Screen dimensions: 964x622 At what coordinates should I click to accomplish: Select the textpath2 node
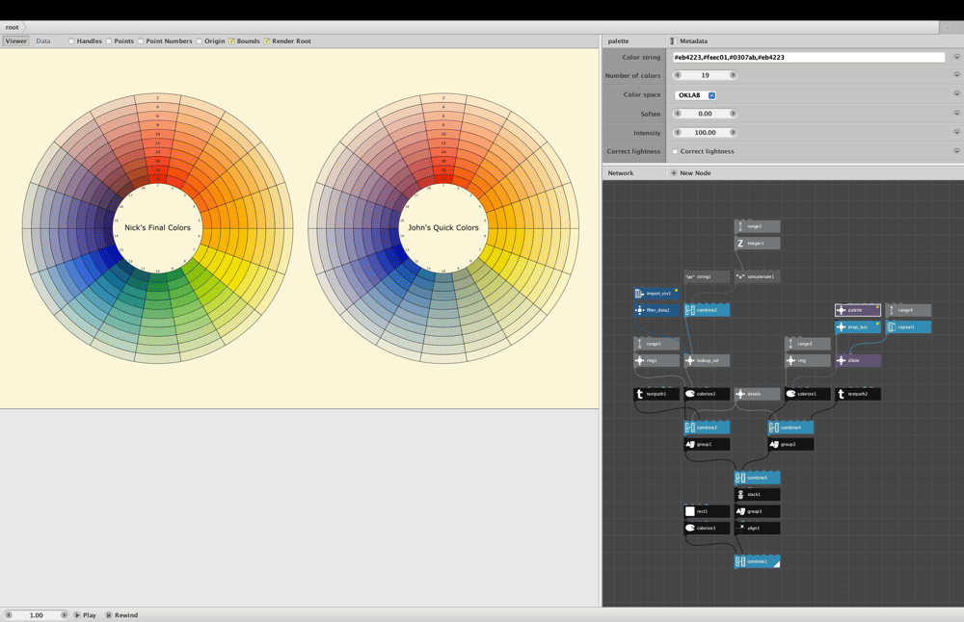(858, 394)
